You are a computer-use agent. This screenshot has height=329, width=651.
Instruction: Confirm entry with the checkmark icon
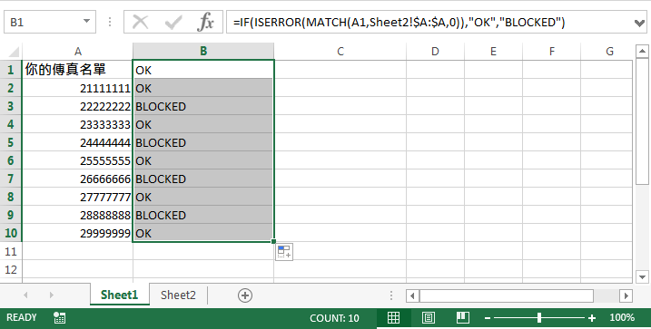[x=173, y=22]
